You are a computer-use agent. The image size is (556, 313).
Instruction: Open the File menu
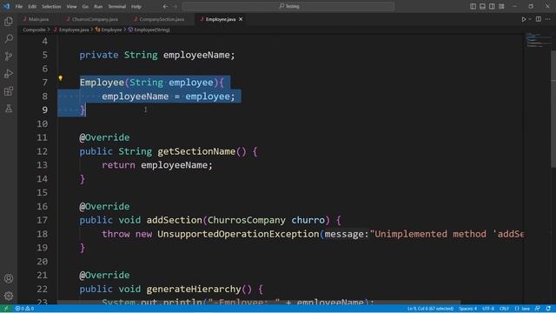(19, 6)
